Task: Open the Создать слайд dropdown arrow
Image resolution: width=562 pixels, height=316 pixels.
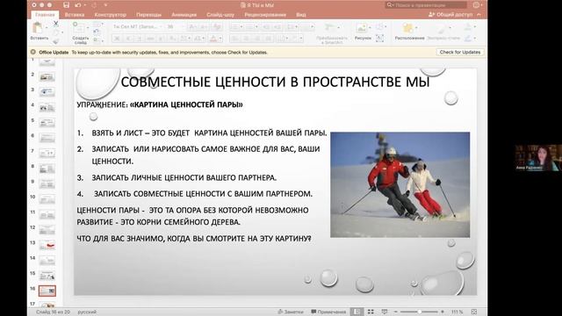Action: click(87, 28)
